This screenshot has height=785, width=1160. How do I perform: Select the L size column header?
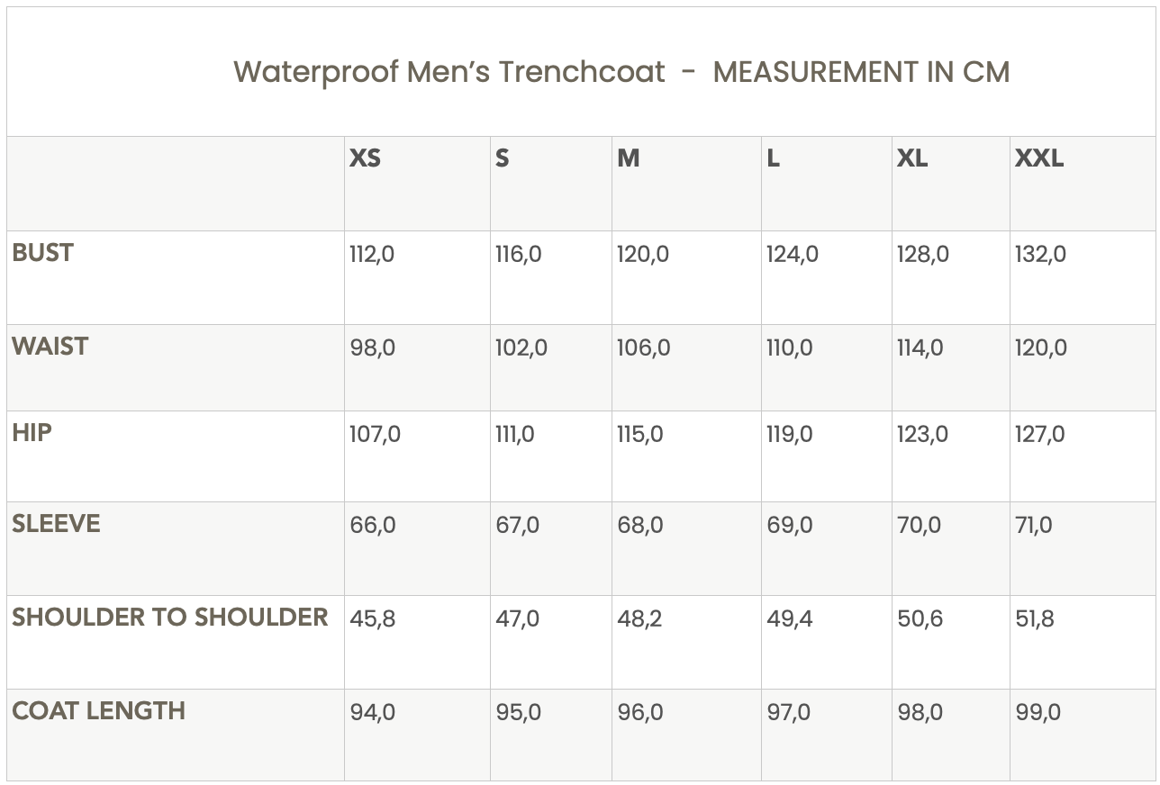[x=773, y=158]
